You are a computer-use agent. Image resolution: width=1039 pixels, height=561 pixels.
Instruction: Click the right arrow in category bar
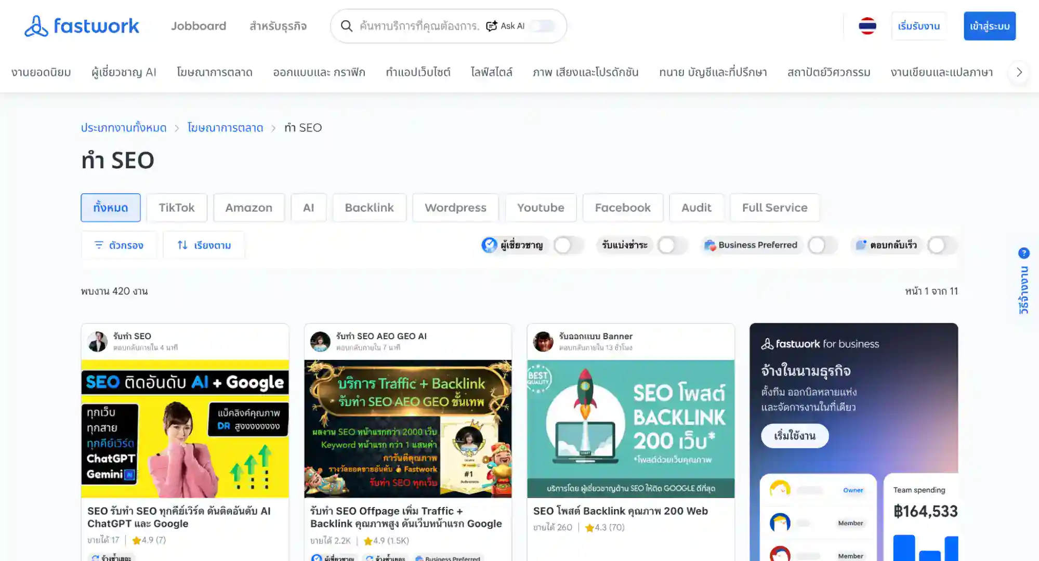coord(1019,72)
